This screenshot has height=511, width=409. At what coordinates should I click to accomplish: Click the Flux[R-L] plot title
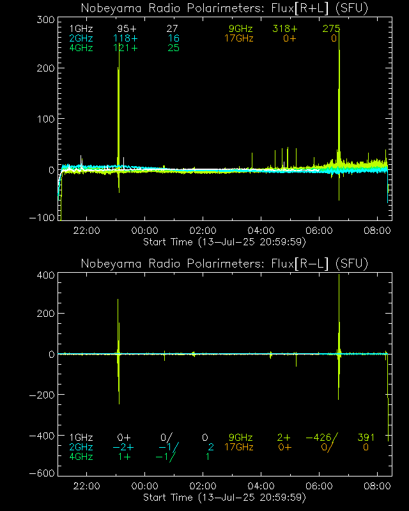click(x=224, y=263)
